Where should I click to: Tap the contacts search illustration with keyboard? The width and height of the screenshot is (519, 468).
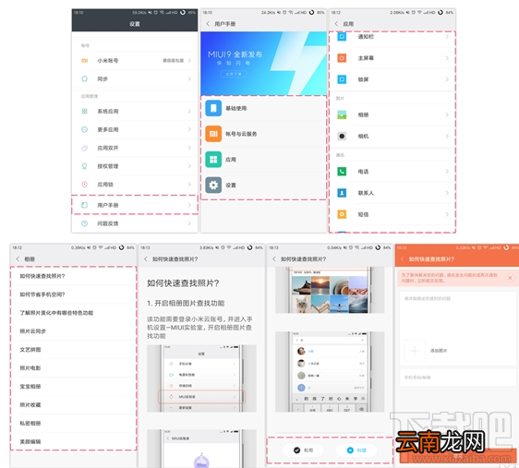pyautogui.click(x=330, y=372)
